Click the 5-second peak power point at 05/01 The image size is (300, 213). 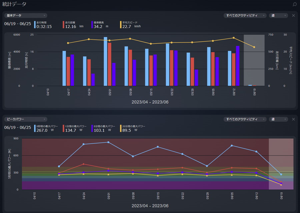(109, 142)
